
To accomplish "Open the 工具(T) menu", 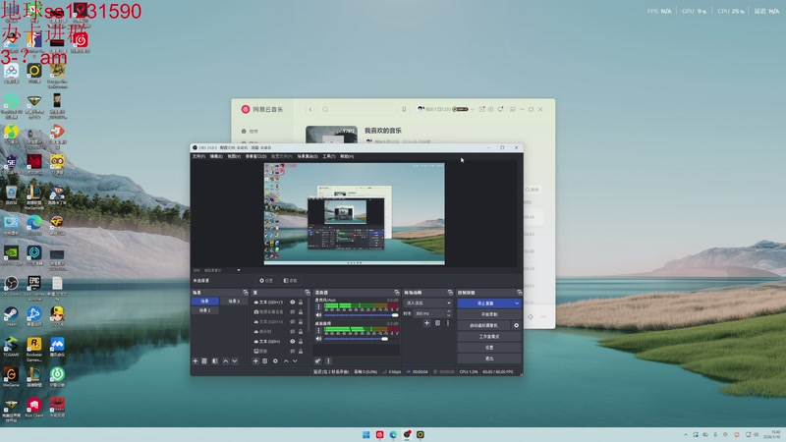I will pos(329,156).
